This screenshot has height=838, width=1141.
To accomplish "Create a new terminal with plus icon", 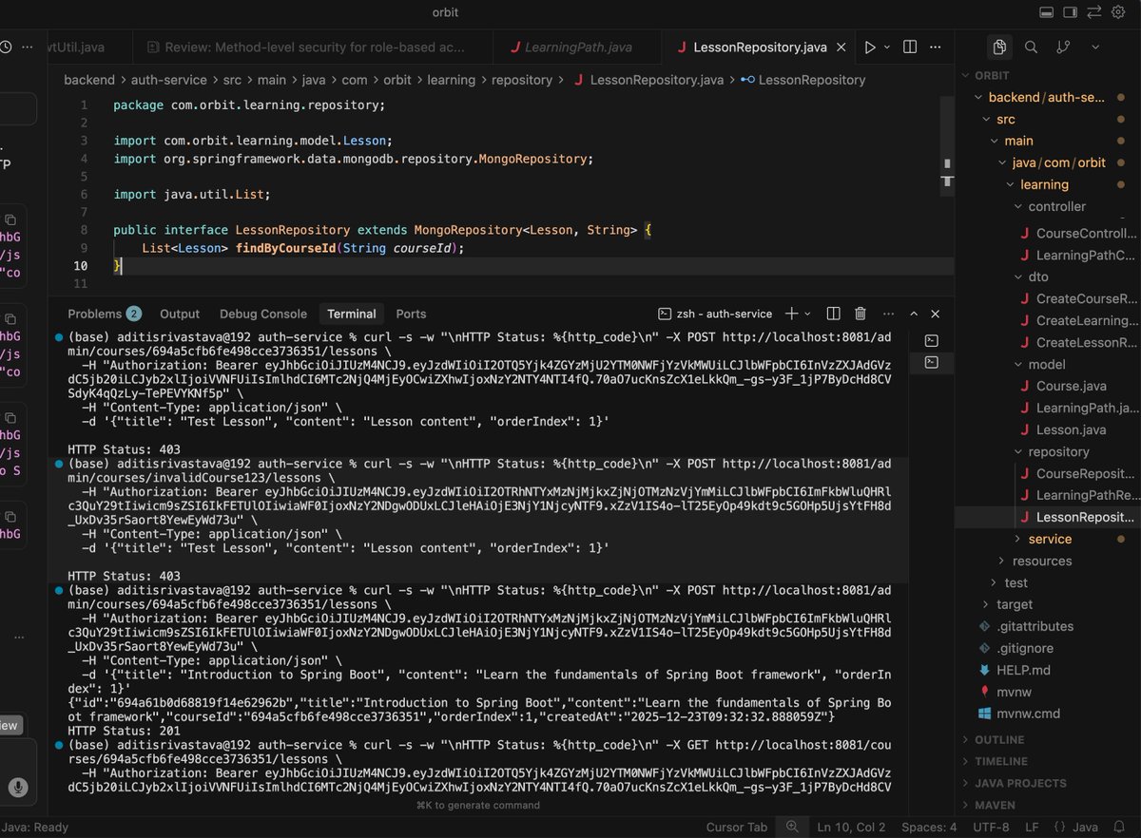I will (791, 314).
